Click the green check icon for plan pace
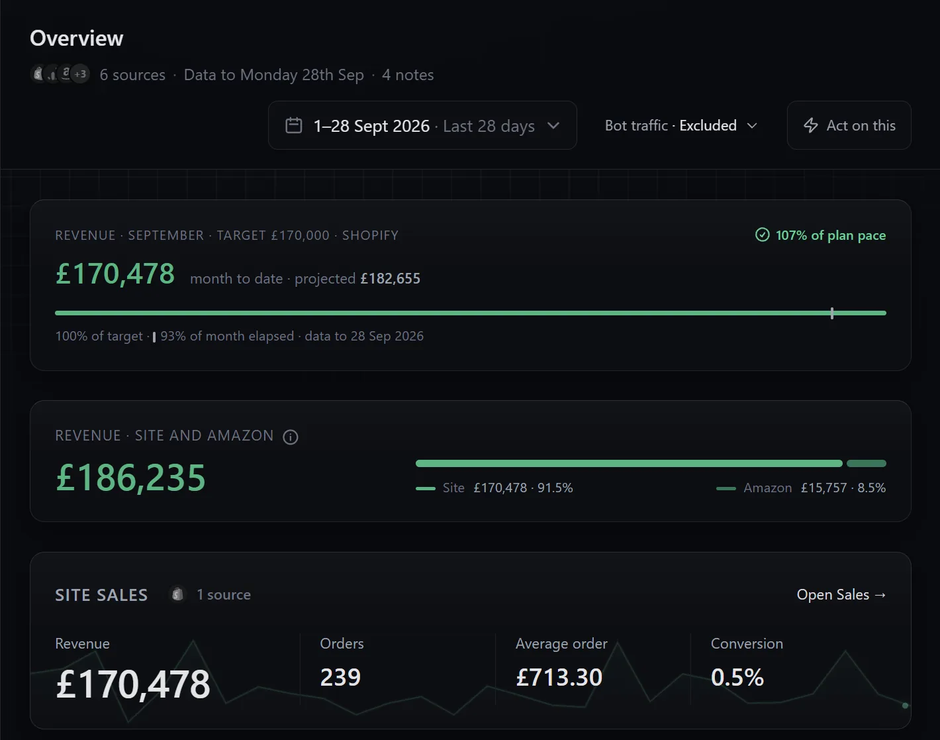This screenshot has width=940, height=740. [x=763, y=235]
